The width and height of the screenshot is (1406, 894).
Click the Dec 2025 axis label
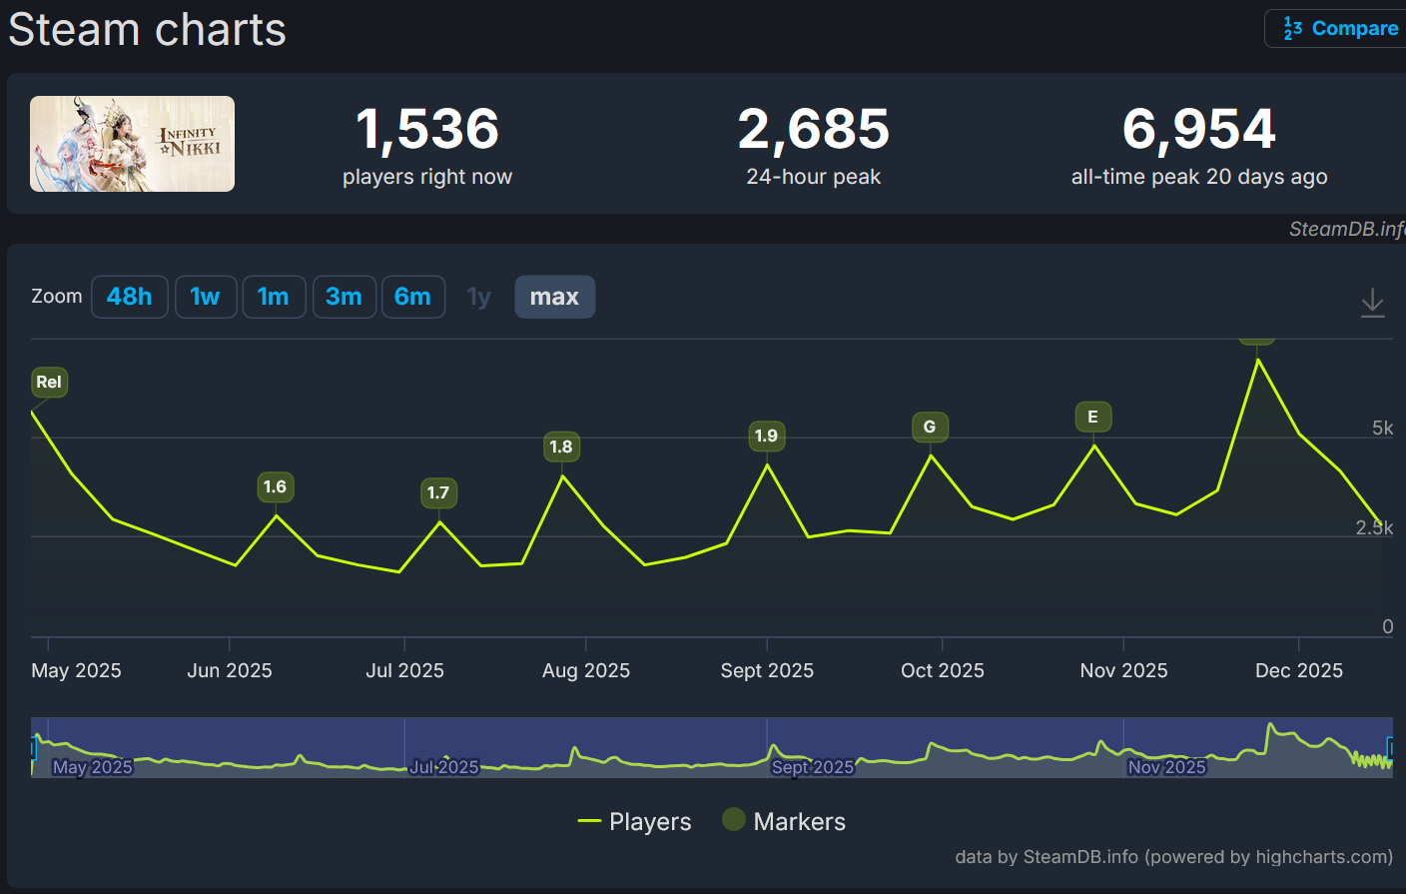1299,670
